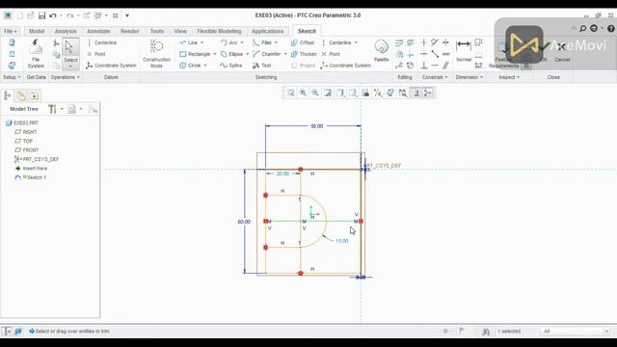Open Model Tree settings hammer icon
This screenshot has width=617, height=347.
click(52, 109)
